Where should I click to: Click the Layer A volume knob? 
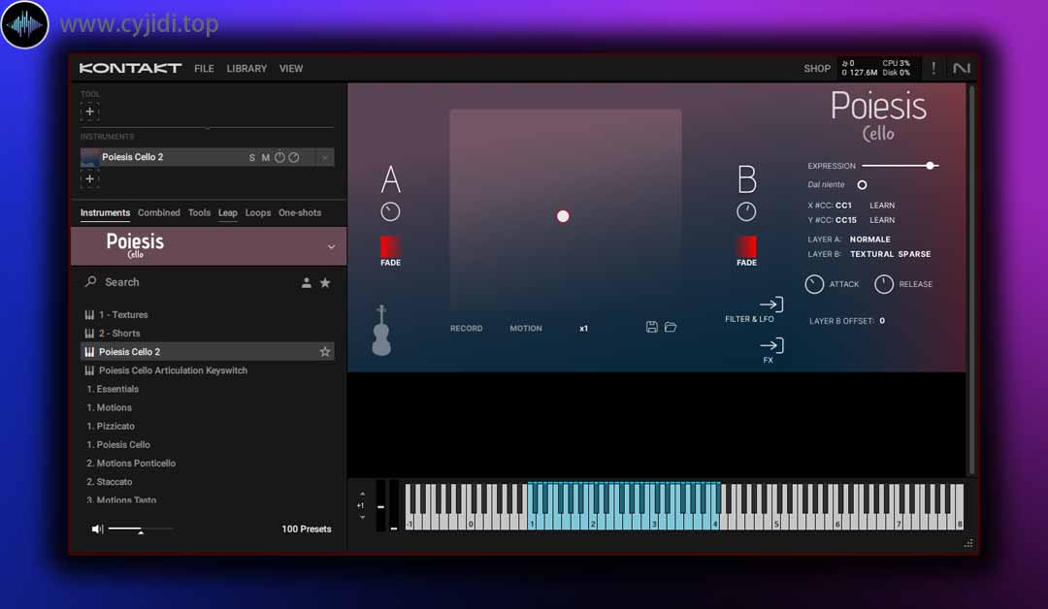click(390, 211)
